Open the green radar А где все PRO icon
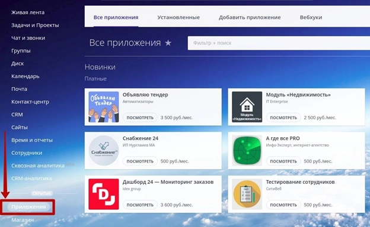The height and width of the screenshot is (227, 370). point(247,151)
